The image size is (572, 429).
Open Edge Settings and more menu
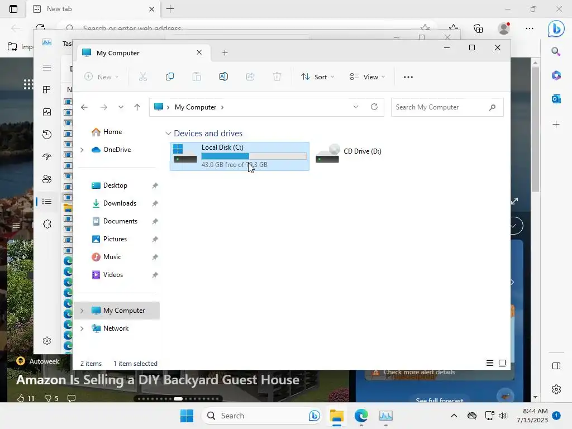tap(530, 28)
